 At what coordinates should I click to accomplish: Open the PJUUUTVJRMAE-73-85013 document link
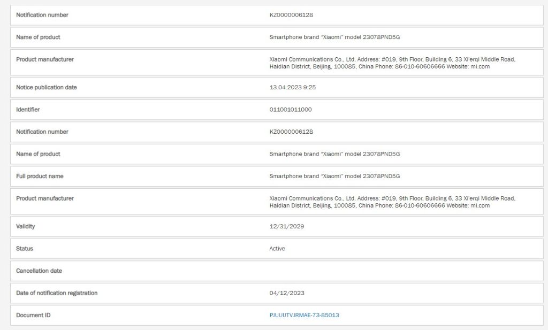tap(304, 315)
